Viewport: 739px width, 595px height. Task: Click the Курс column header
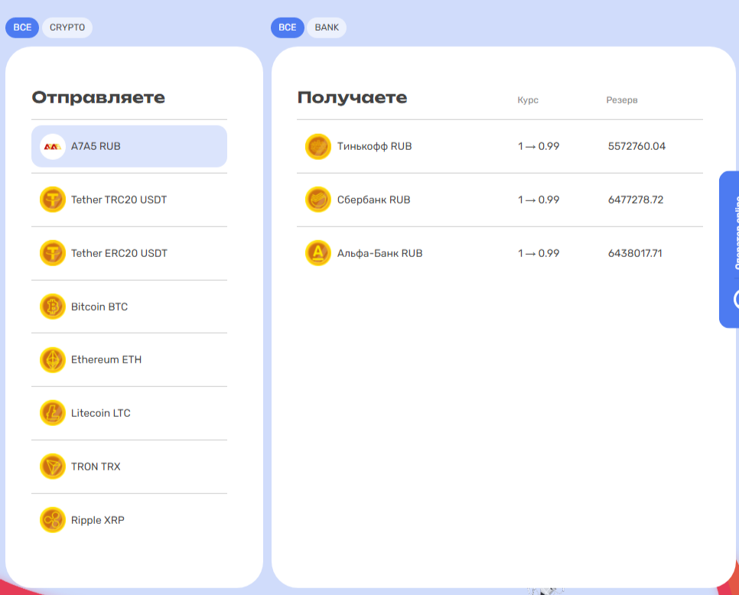tap(528, 100)
